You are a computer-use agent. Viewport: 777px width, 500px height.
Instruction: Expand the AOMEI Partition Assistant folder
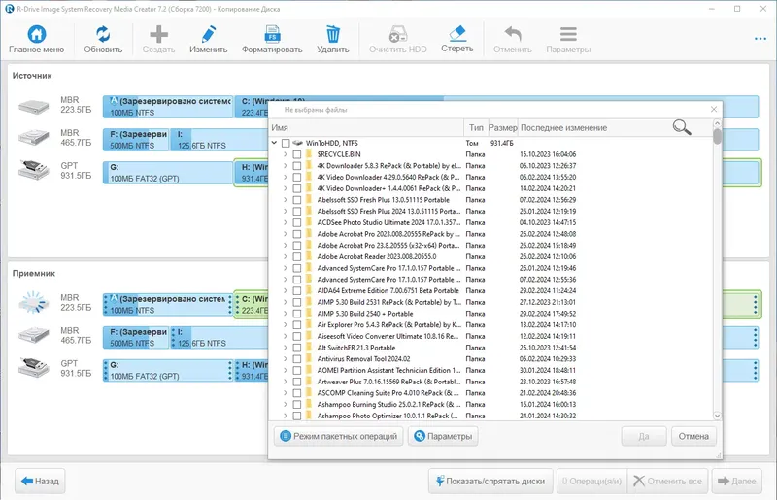(x=286, y=370)
